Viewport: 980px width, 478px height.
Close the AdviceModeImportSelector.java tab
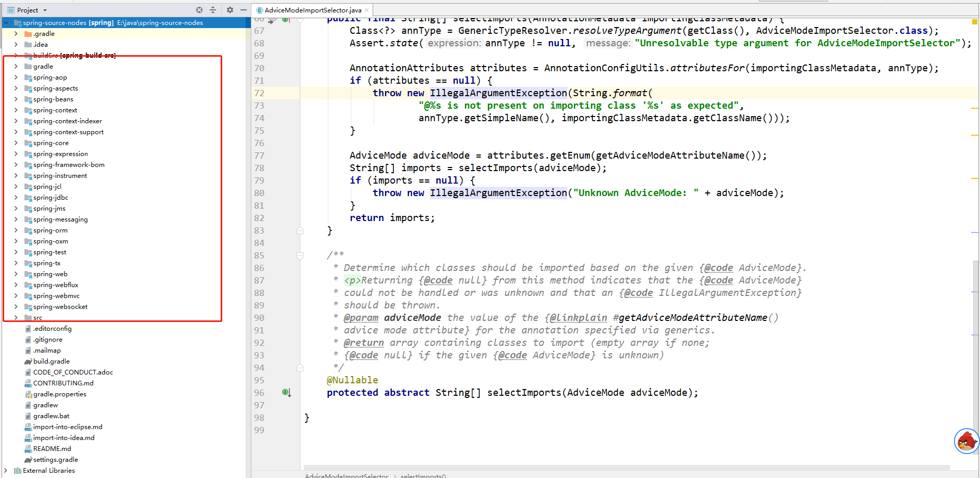[x=366, y=10]
